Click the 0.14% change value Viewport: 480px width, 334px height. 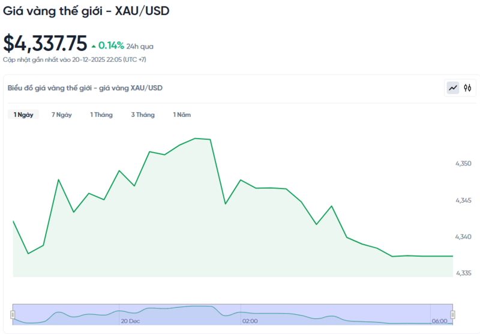(x=111, y=46)
